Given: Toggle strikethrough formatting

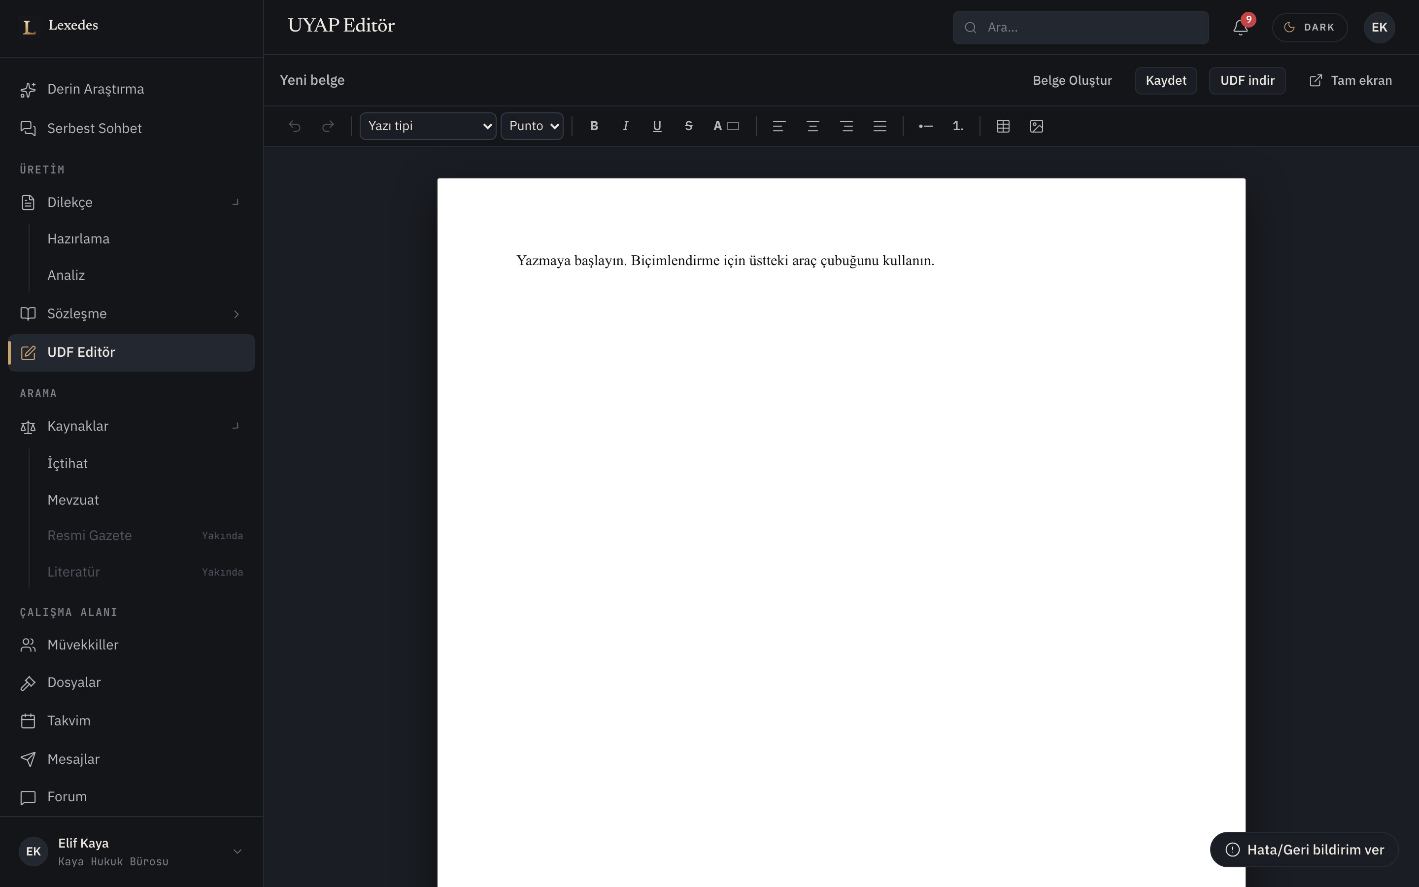Looking at the screenshot, I should pyautogui.click(x=689, y=126).
